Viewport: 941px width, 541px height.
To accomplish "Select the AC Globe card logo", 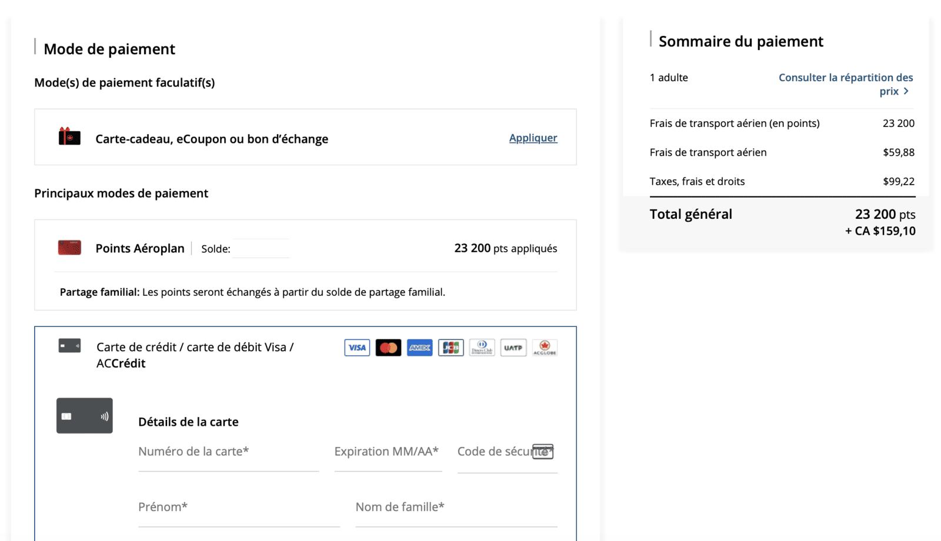I will pyautogui.click(x=545, y=348).
